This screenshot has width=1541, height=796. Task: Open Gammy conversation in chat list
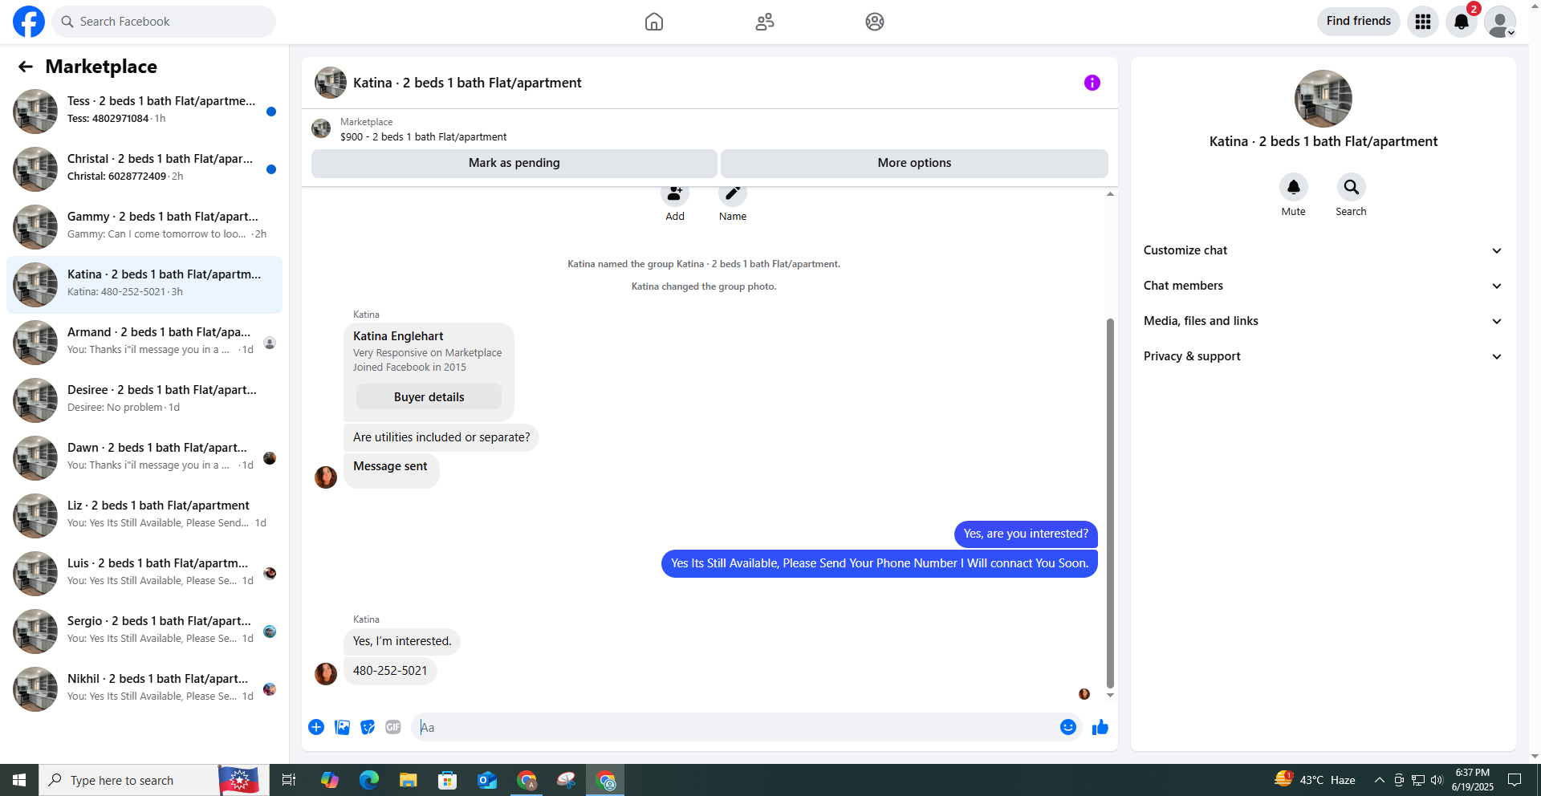point(144,227)
